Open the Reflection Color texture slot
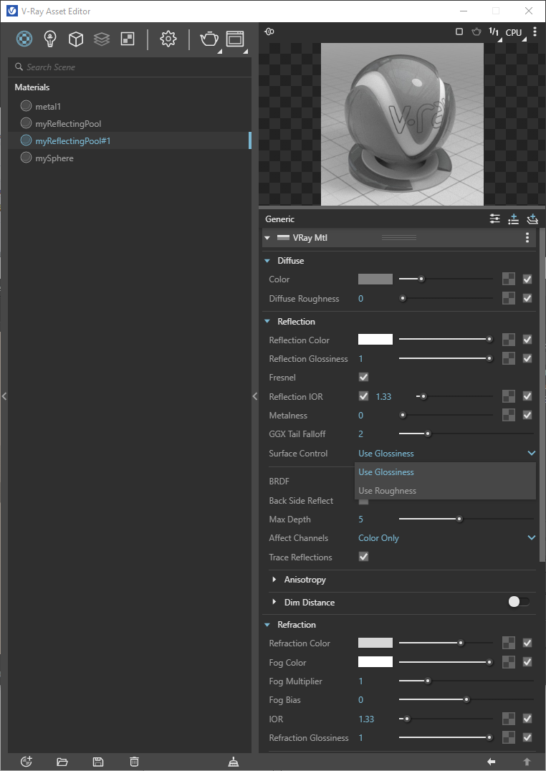Screen dimensions: 546x771 click(509, 340)
